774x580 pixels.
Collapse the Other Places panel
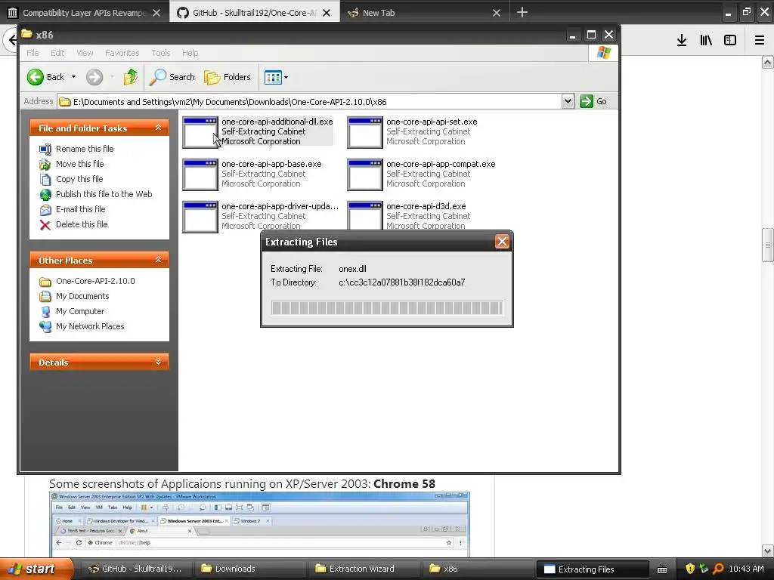158,260
